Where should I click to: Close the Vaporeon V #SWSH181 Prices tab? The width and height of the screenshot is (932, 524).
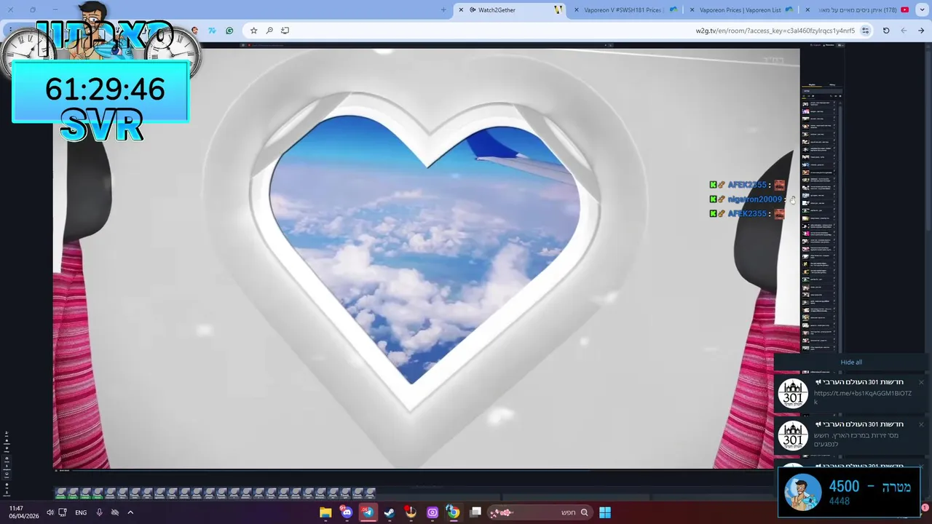[577, 10]
